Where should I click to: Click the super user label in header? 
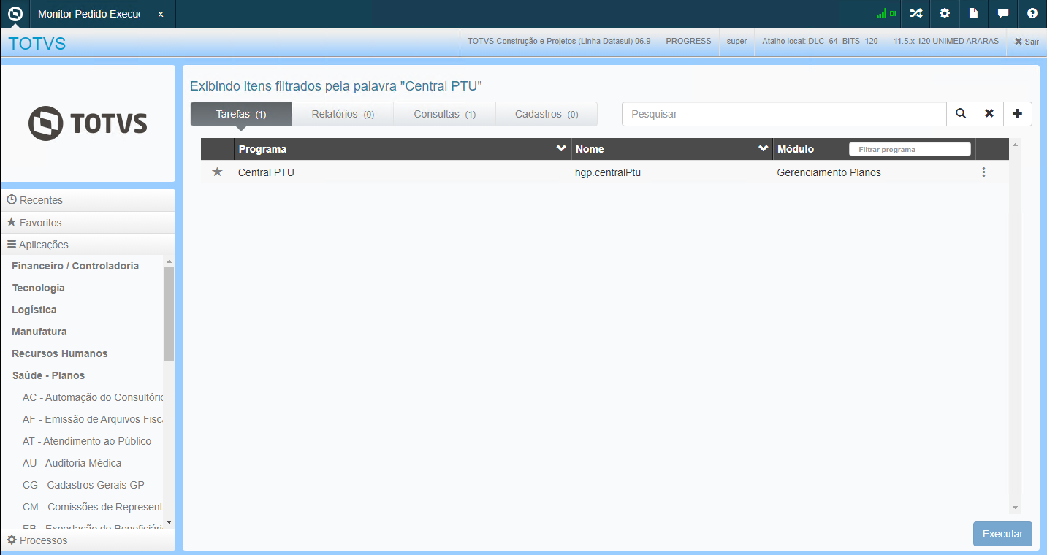[x=736, y=42]
